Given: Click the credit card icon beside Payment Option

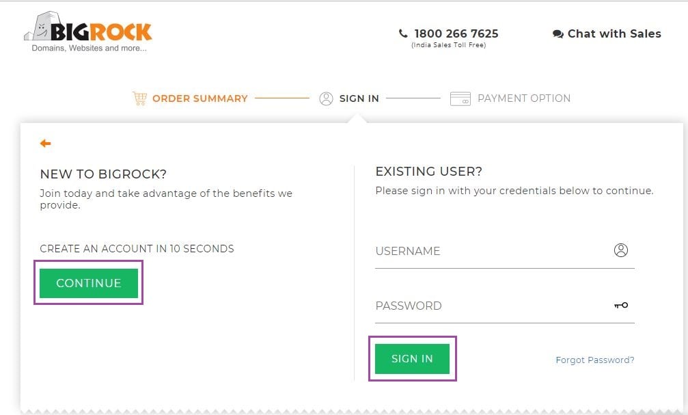Looking at the screenshot, I should 460,98.
